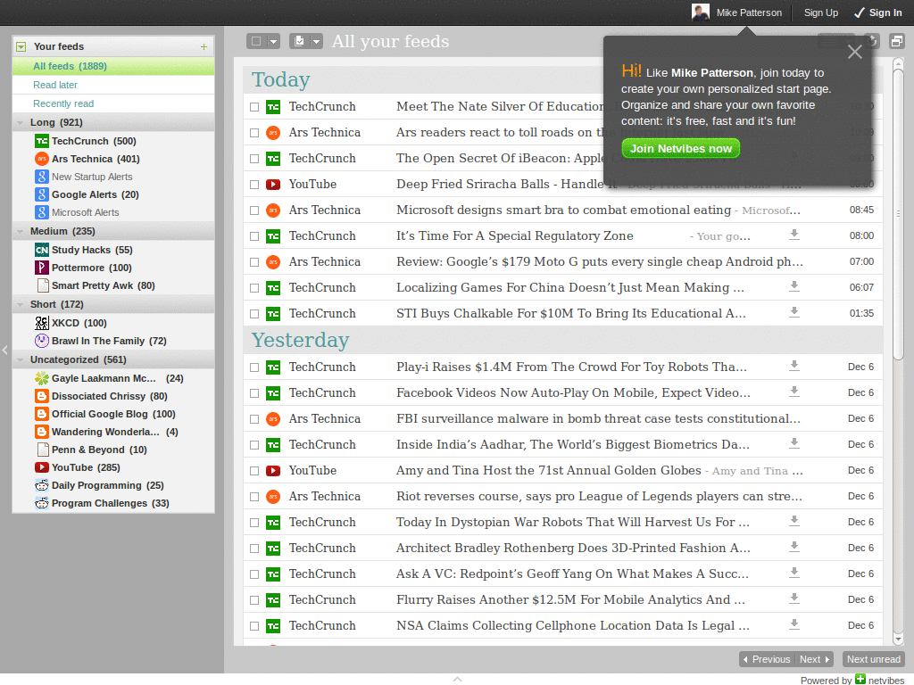
Task: Select the Deep Fried Sriracha Balls checkbox
Action: [x=254, y=185]
